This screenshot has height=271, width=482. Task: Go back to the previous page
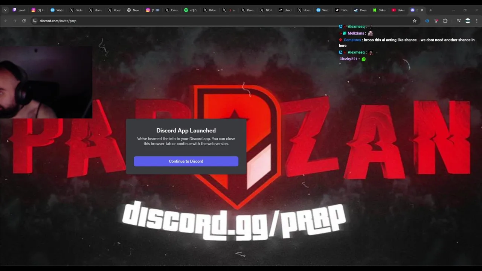(x=6, y=21)
